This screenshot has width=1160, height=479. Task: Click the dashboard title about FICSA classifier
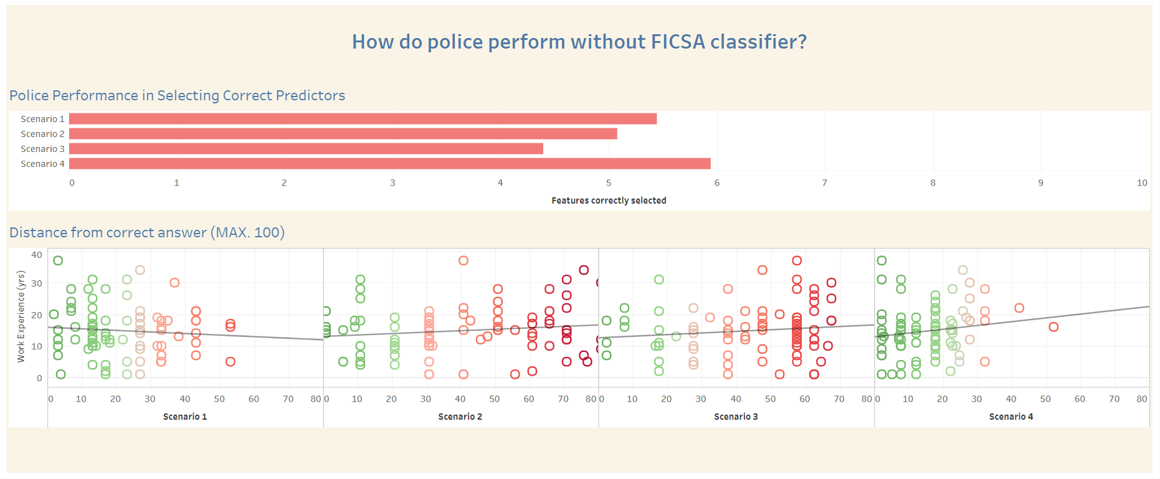point(579,42)
